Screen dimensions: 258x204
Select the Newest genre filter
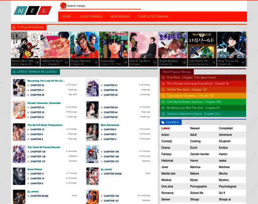195,128
